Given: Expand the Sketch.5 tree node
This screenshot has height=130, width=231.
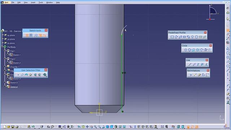Looking at the screenshot, I should [5, 82].
